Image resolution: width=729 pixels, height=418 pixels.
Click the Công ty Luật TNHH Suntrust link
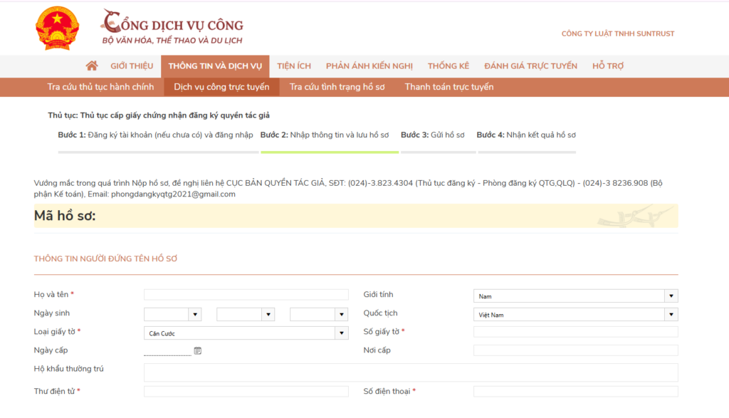tap(617, 33)
